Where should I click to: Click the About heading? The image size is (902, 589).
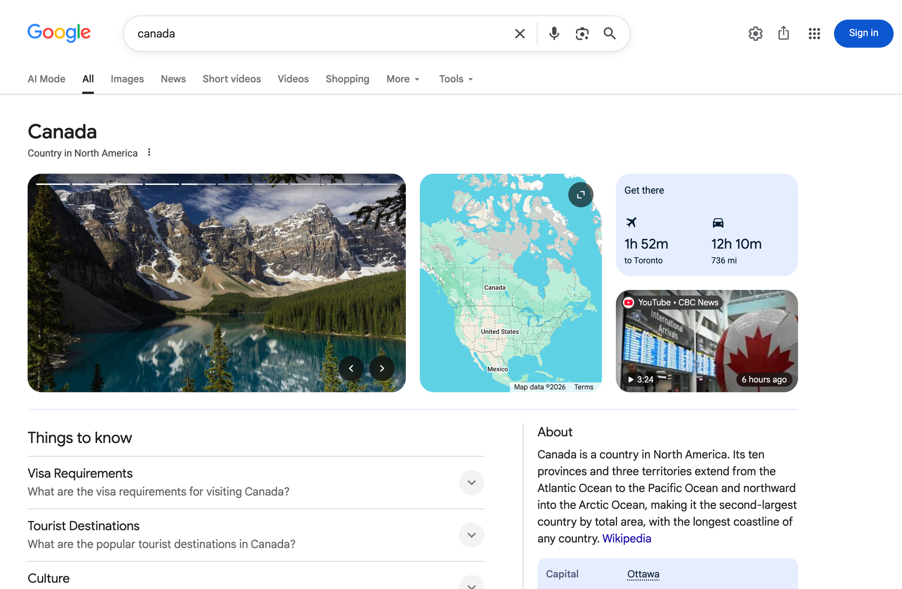click(555, 432)
